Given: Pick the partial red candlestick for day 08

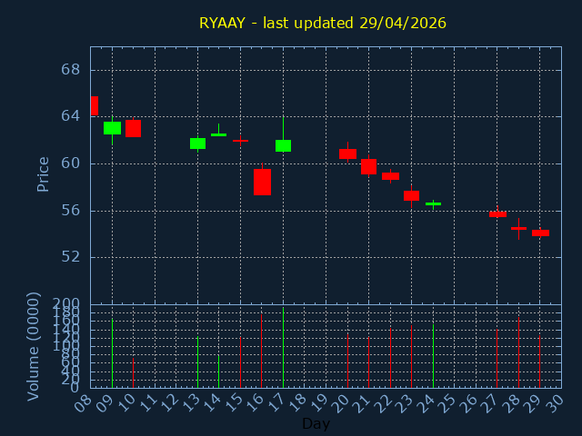Looking at the screenshot, I should click(x=95, y=105).
